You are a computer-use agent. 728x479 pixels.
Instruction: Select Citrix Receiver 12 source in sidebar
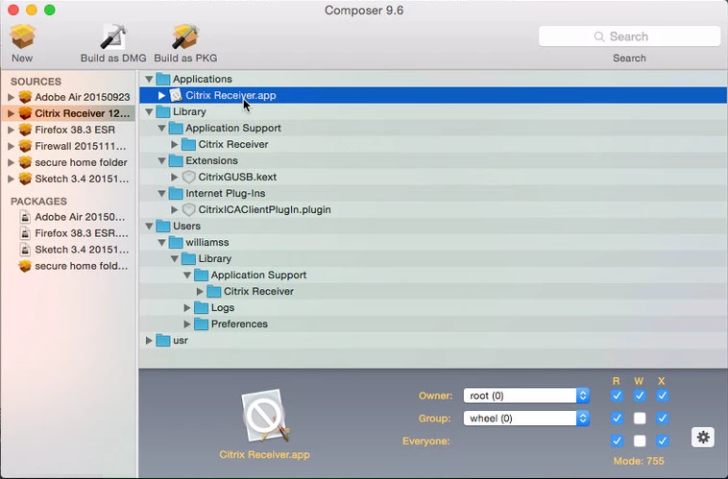68,113
